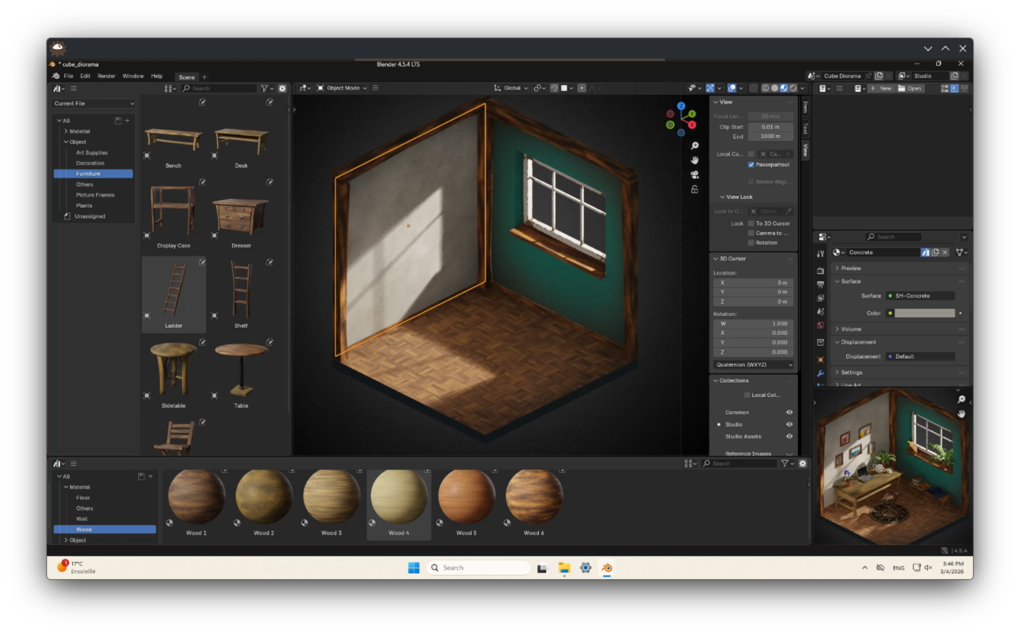1020x635 pixels.
Task: Switch to the Tool tab in sidebar
Action: point(805,127)
